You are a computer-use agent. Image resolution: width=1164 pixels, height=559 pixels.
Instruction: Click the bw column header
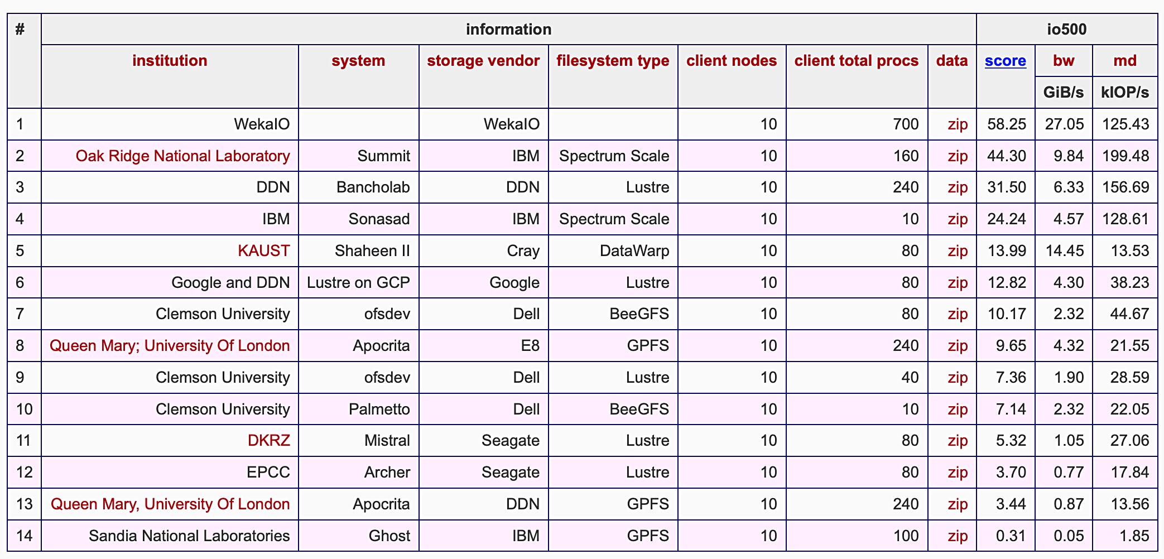(x=1064, y=61)
